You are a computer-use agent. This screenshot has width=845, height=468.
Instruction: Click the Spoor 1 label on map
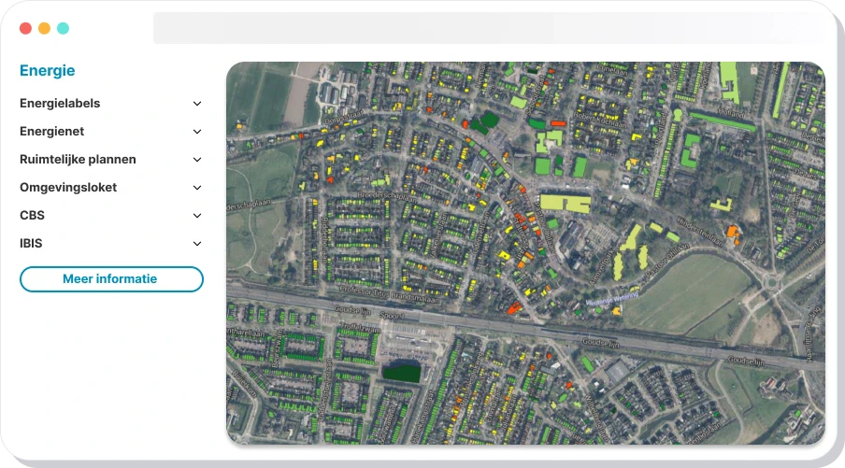392,316
